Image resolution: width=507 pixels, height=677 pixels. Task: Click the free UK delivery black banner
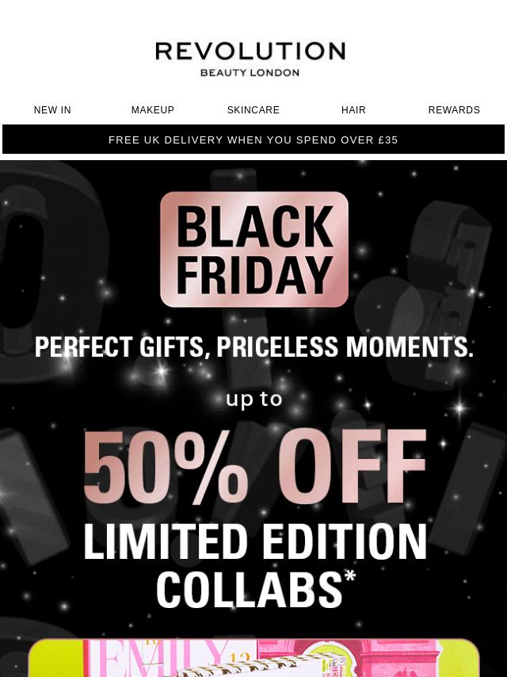[253, 140]
